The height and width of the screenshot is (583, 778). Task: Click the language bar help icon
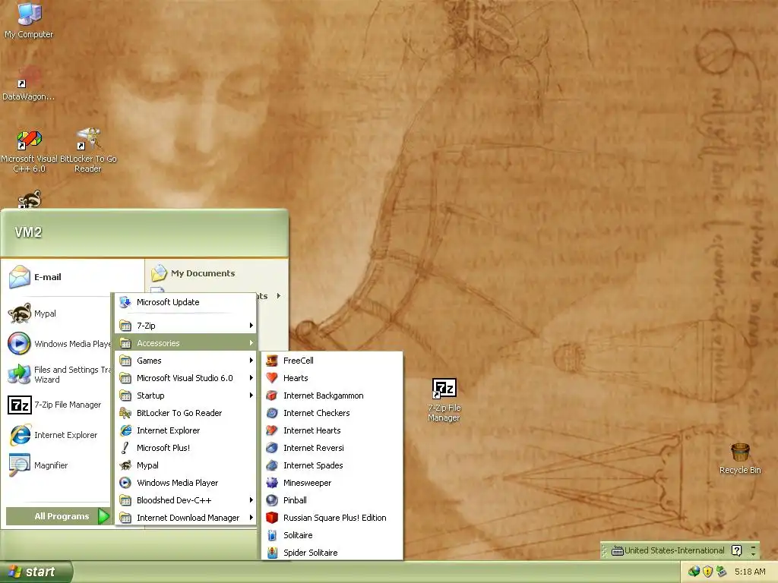tap(737, 550)
